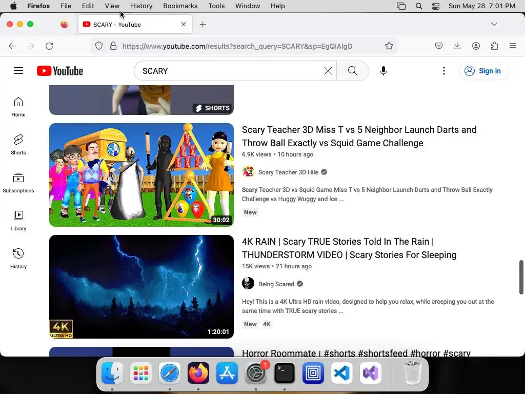Focus the Firefox URL address bar
The width and height of the screenshot is (525, 394).
237,46
